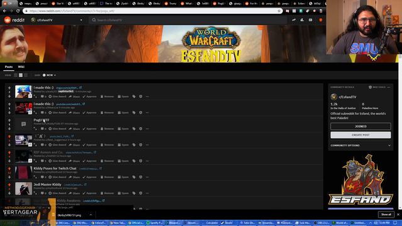This screenshot has width=402, height=226.
Task: Downvote the 'Jedi Master Kiddy' post
Action: tap(9, 193)
